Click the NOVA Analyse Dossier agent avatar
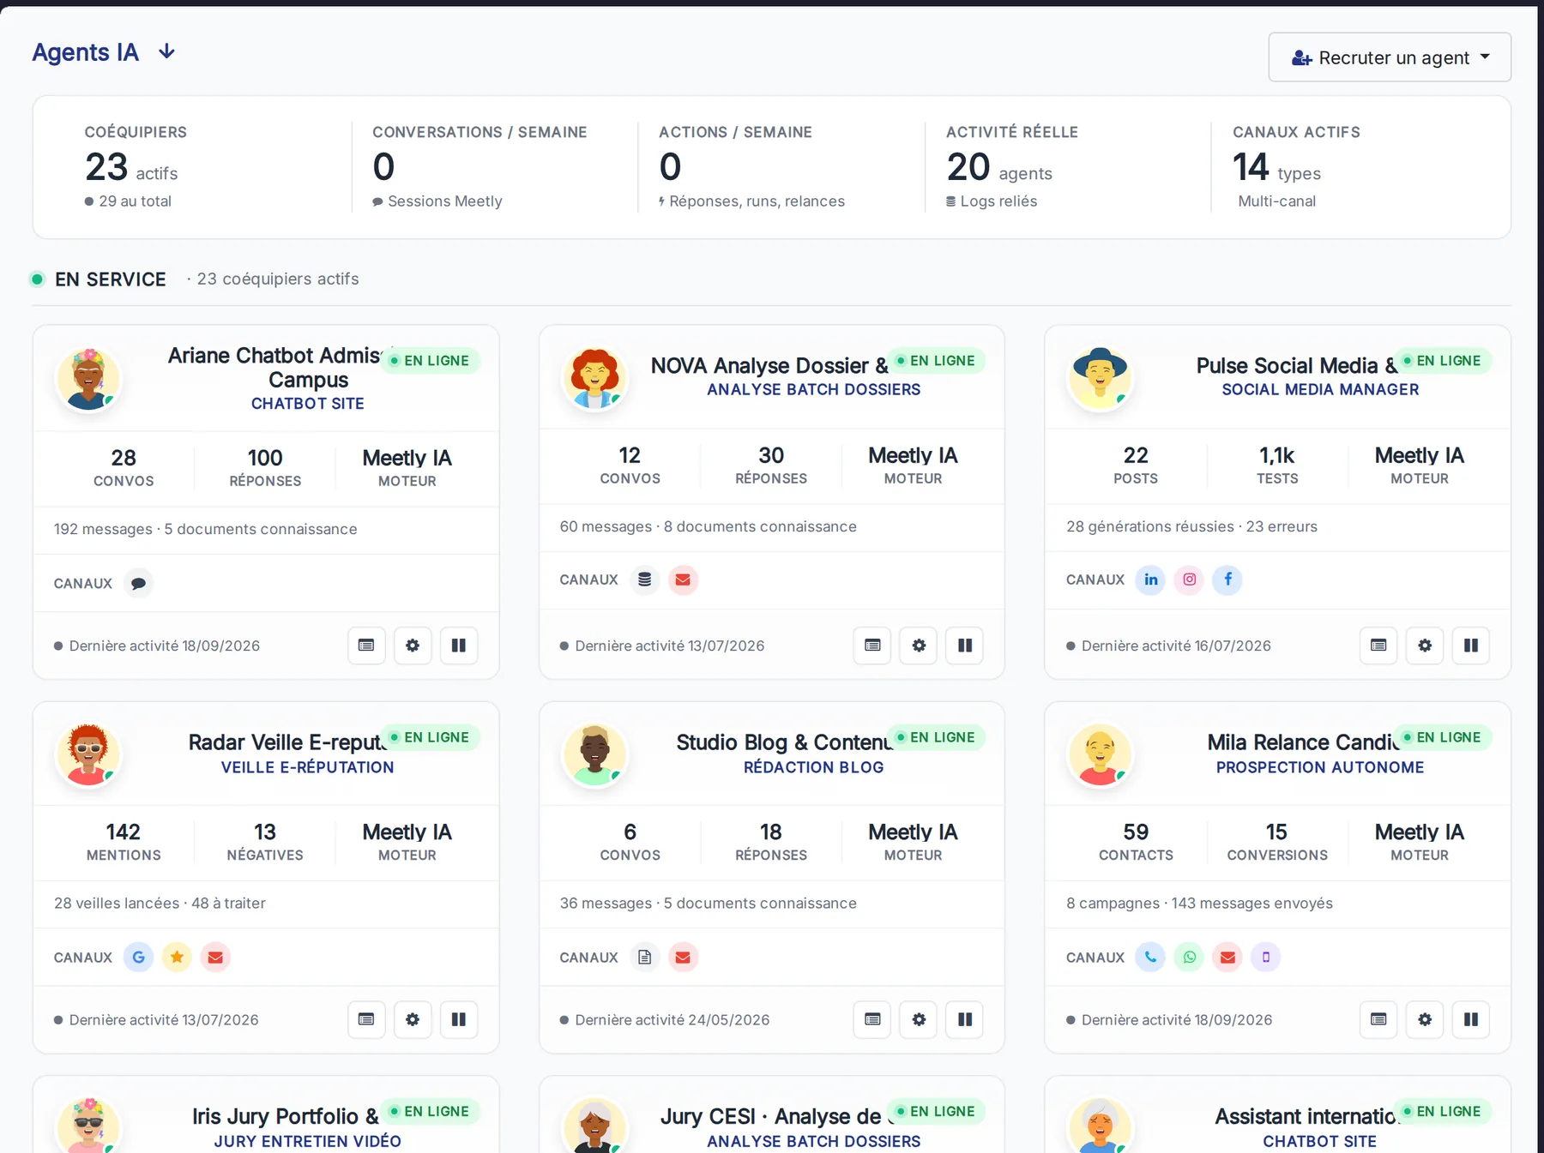The image size is (1544, 1153). [x=594, y=379]
